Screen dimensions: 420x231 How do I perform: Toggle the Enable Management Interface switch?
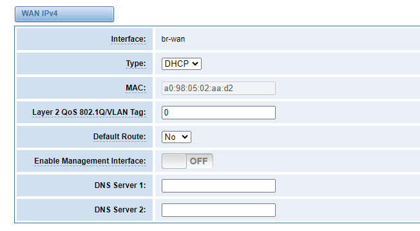coord(187,161)
